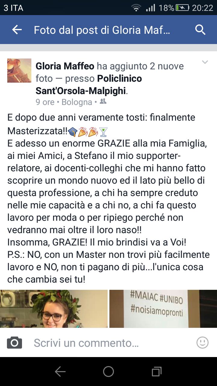This screenshot has height=386, width=217.
Task: Open the emoji smiley picker
Action: point(202,343)
